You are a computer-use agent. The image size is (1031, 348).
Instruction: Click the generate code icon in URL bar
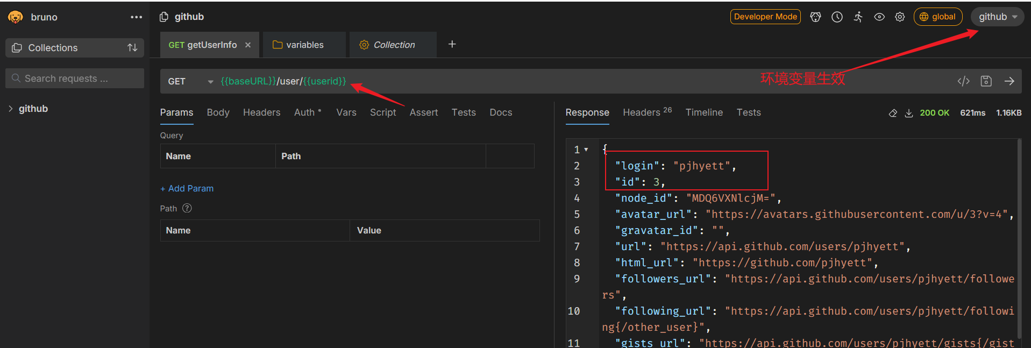coord(963,81)
